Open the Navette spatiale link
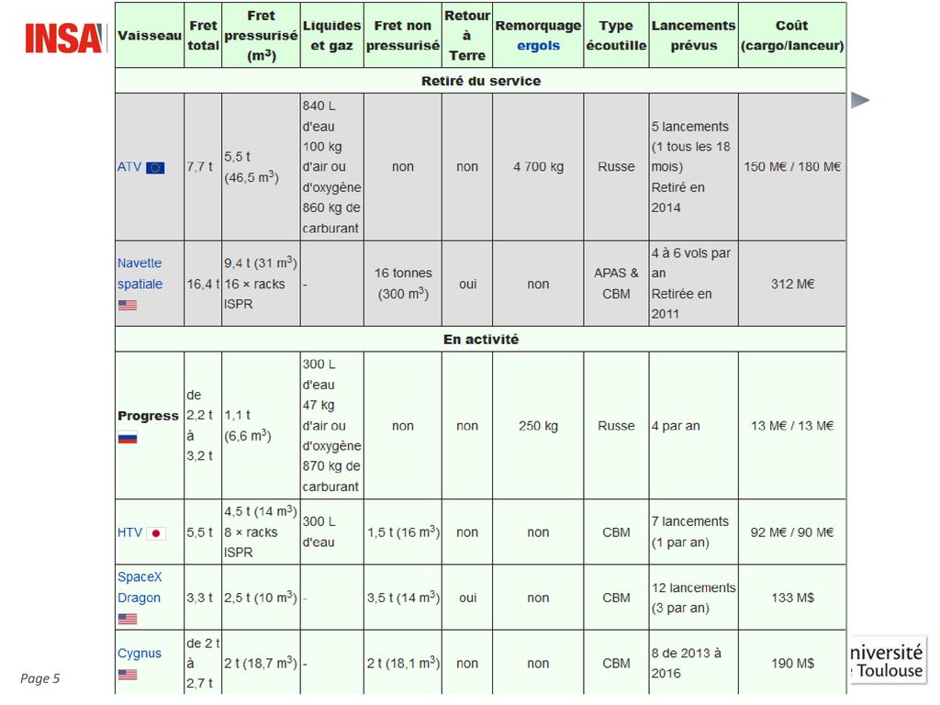 [x=140, y=274]
